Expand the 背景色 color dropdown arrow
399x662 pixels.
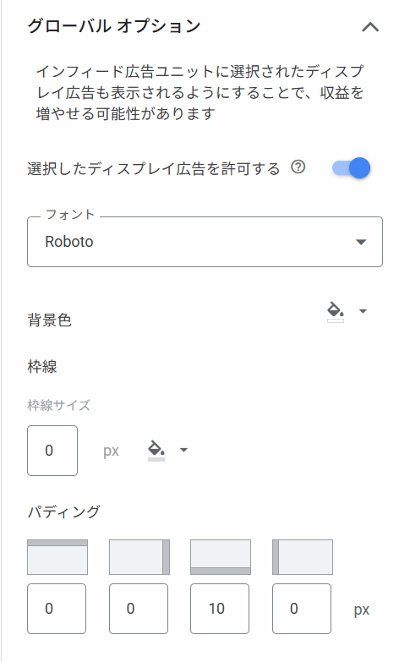tap(363, 311)
